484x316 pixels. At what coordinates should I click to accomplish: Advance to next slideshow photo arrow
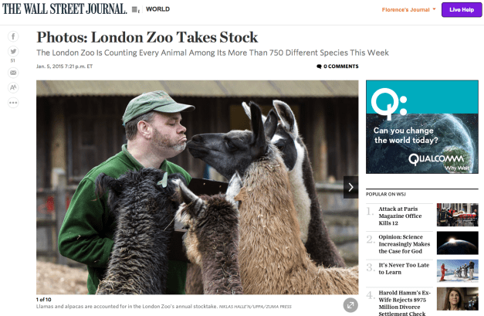(x=351, y=187)
